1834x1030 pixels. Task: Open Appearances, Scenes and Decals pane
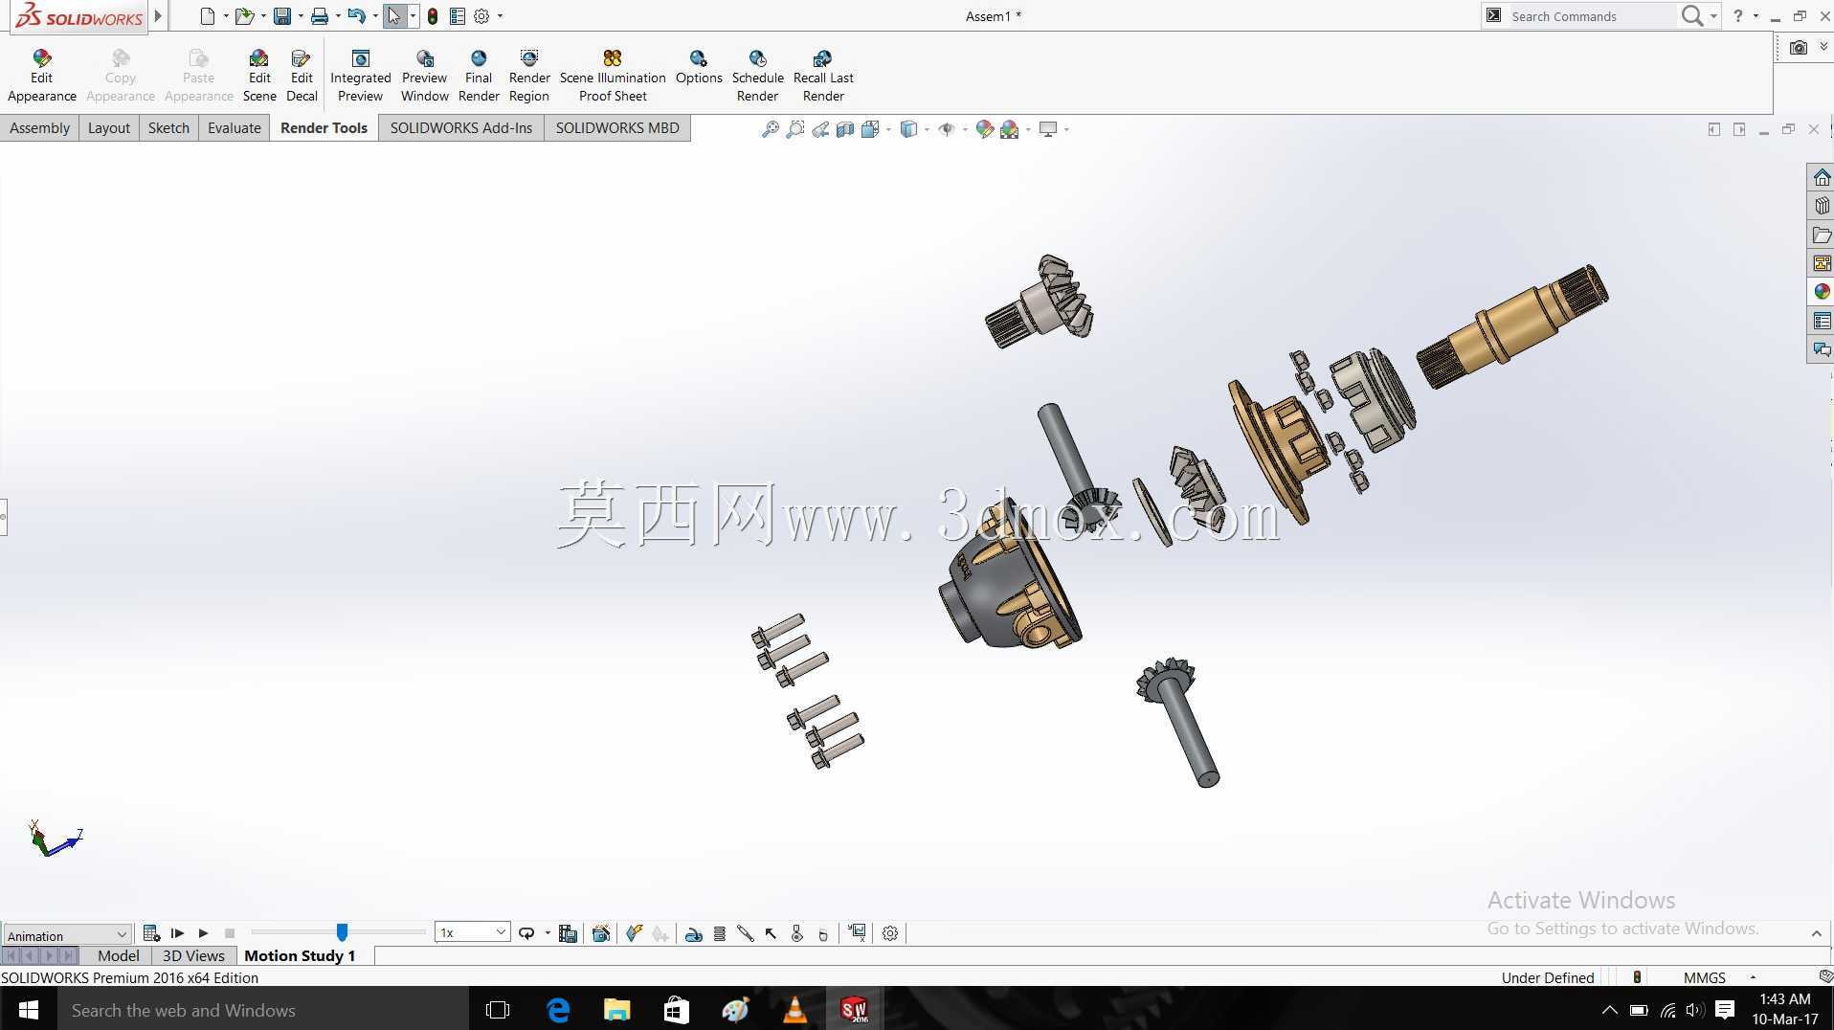[1822, 292]
